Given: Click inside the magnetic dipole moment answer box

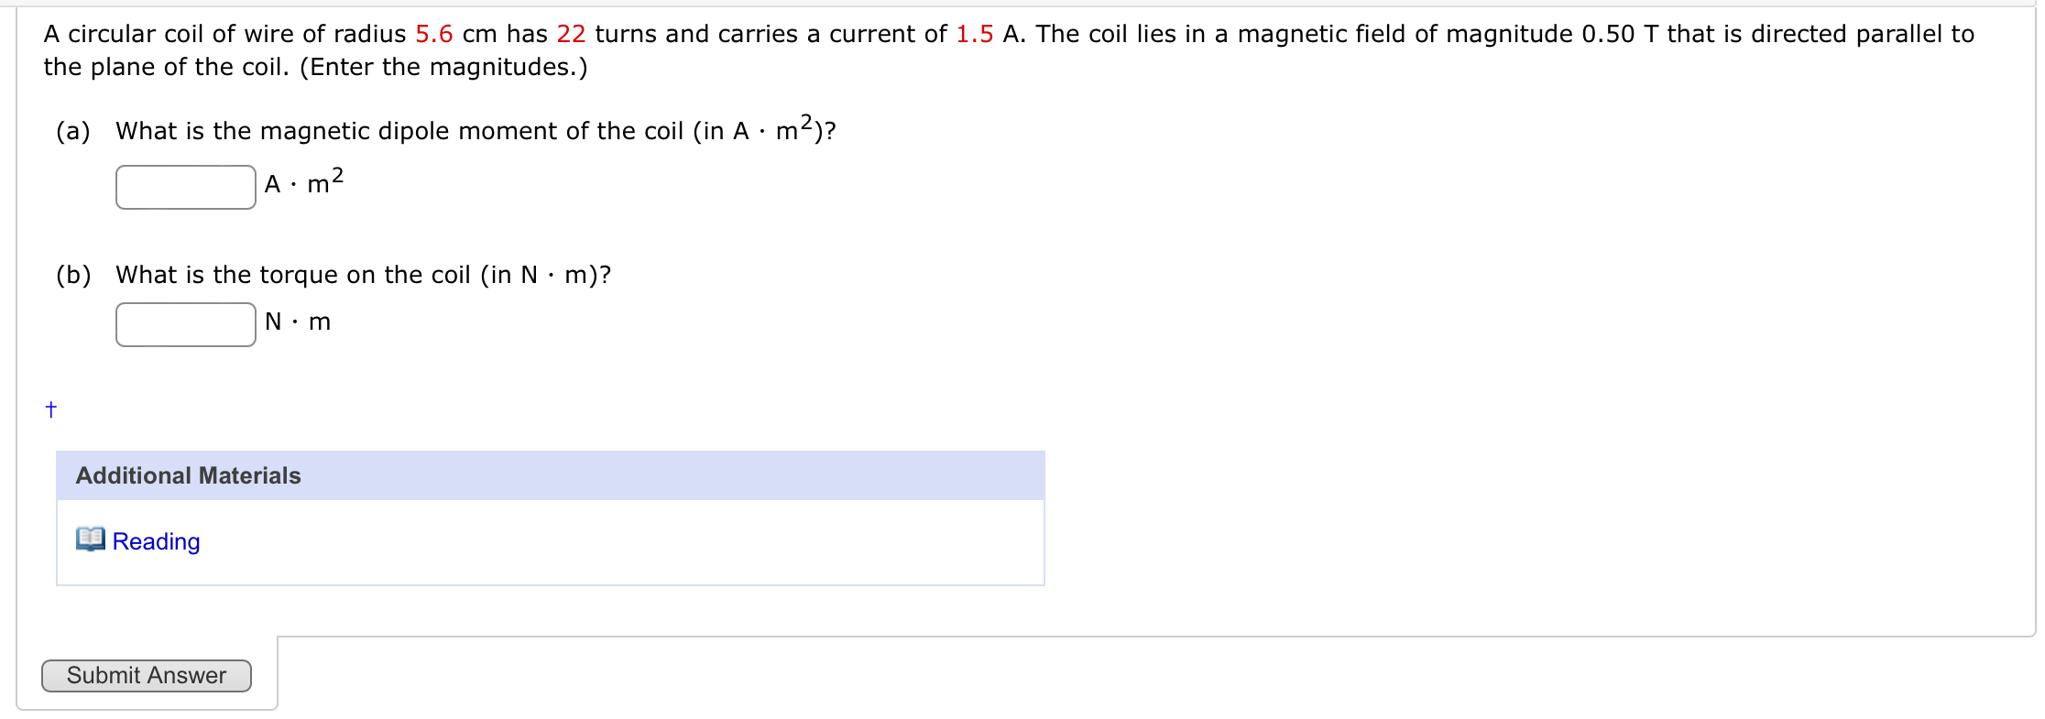Looking at the screenshot, I should click(185, 186).
